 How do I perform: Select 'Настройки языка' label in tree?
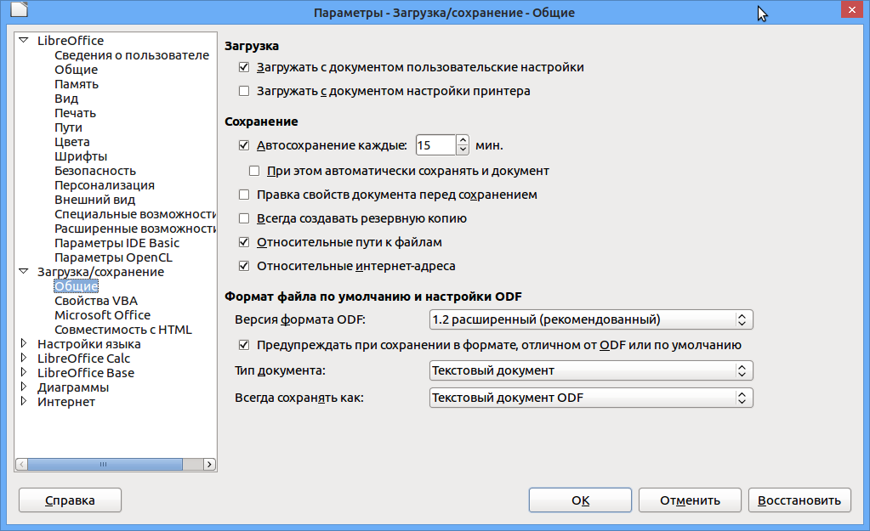click(88, 343)
